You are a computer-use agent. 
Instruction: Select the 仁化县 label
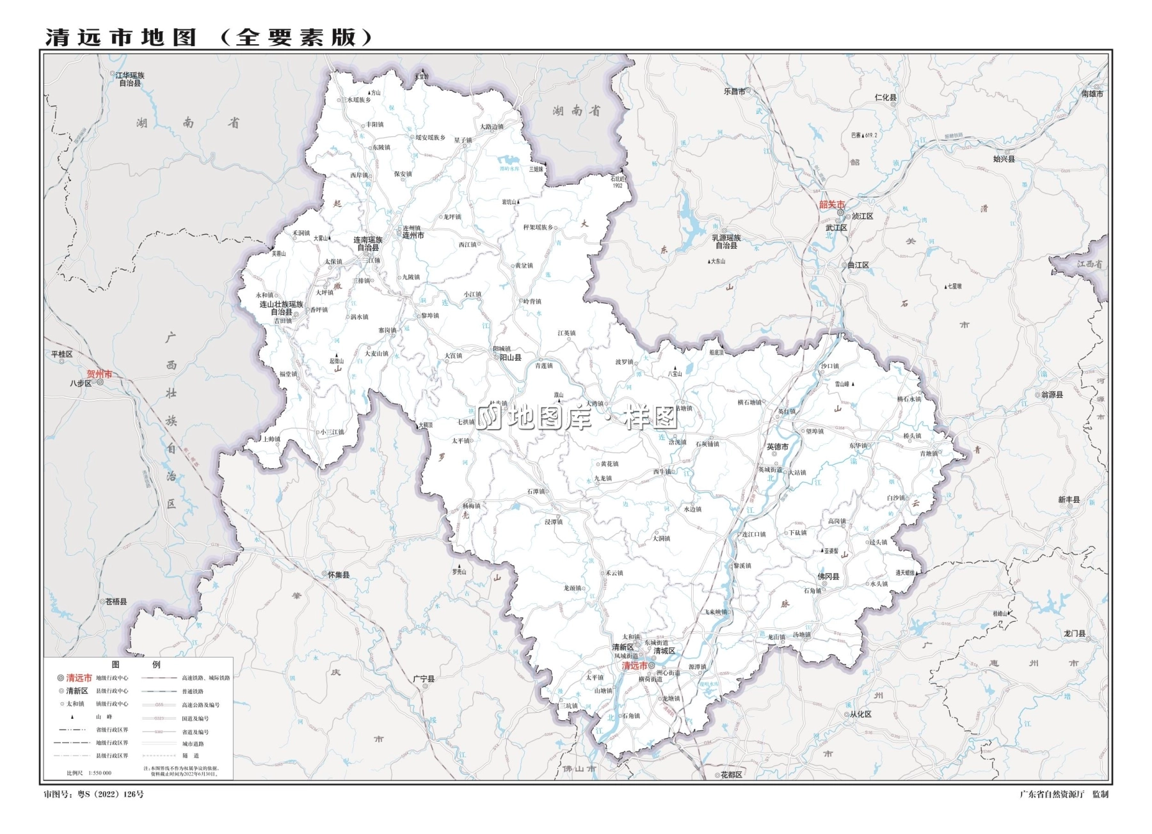[886, 98]
